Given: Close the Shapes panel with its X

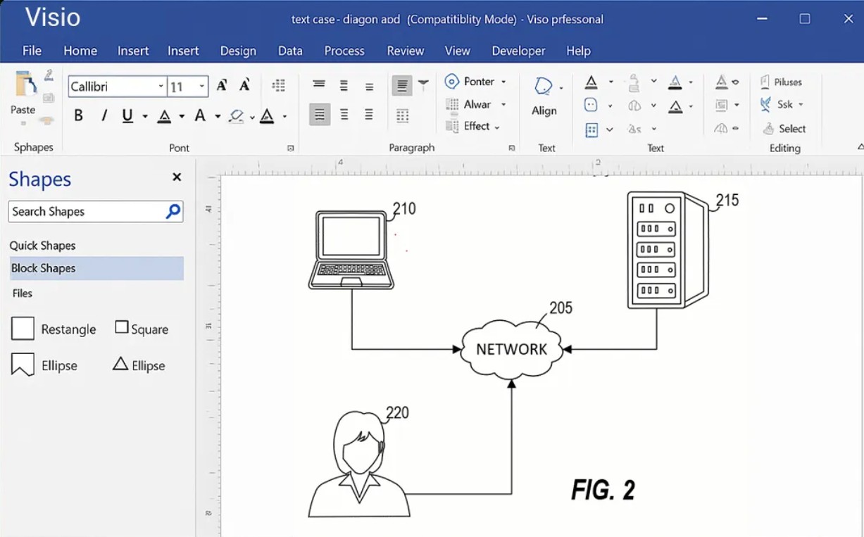Looking at the screenshot, I should point(176,177).
